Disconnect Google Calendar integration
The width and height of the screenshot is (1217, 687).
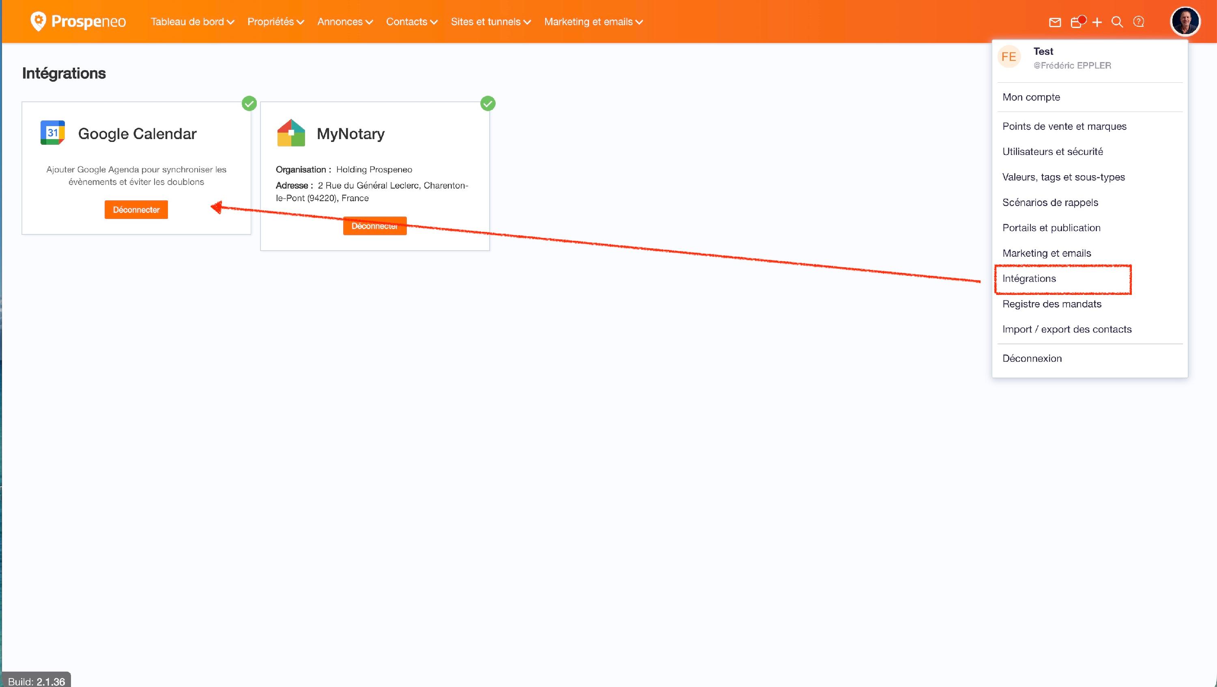tap(136, 210)
